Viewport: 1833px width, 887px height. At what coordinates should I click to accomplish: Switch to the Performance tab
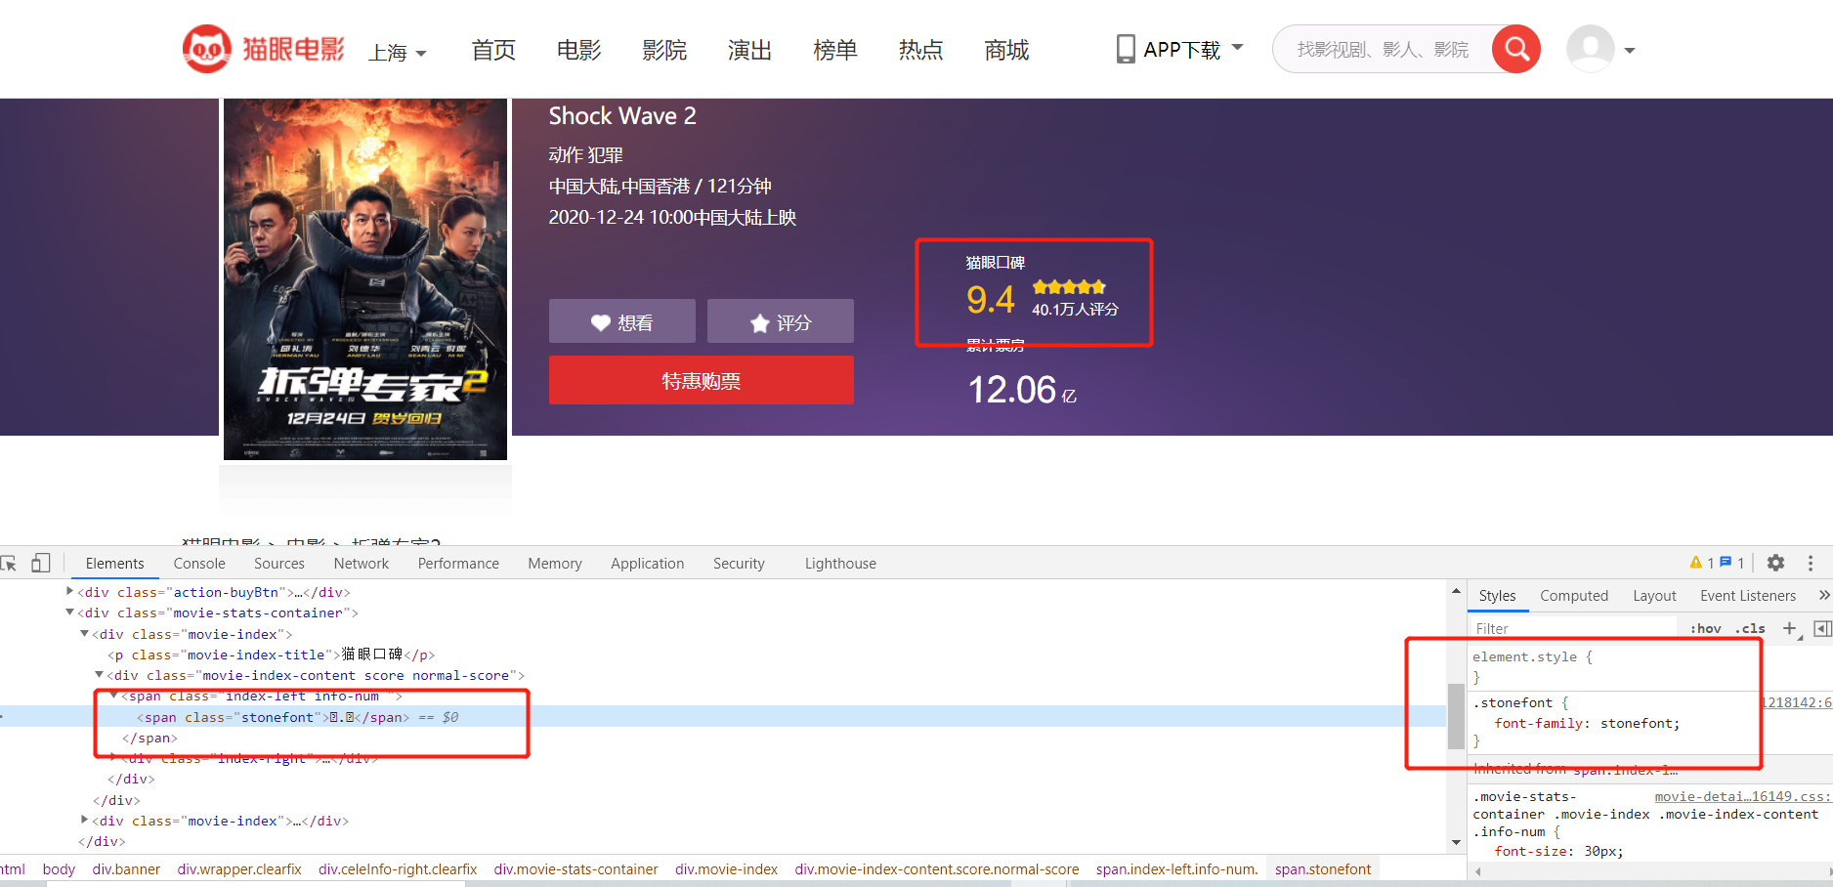(x=458, y=564)
